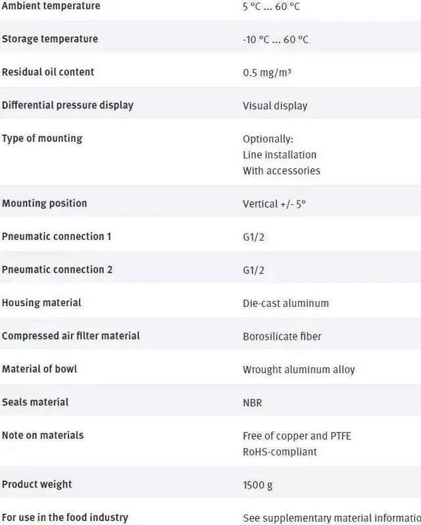Select the G1/2 value for Pneumatic connection 2
The width and height of the screenshot is (421, 525).
click(253, 270)
